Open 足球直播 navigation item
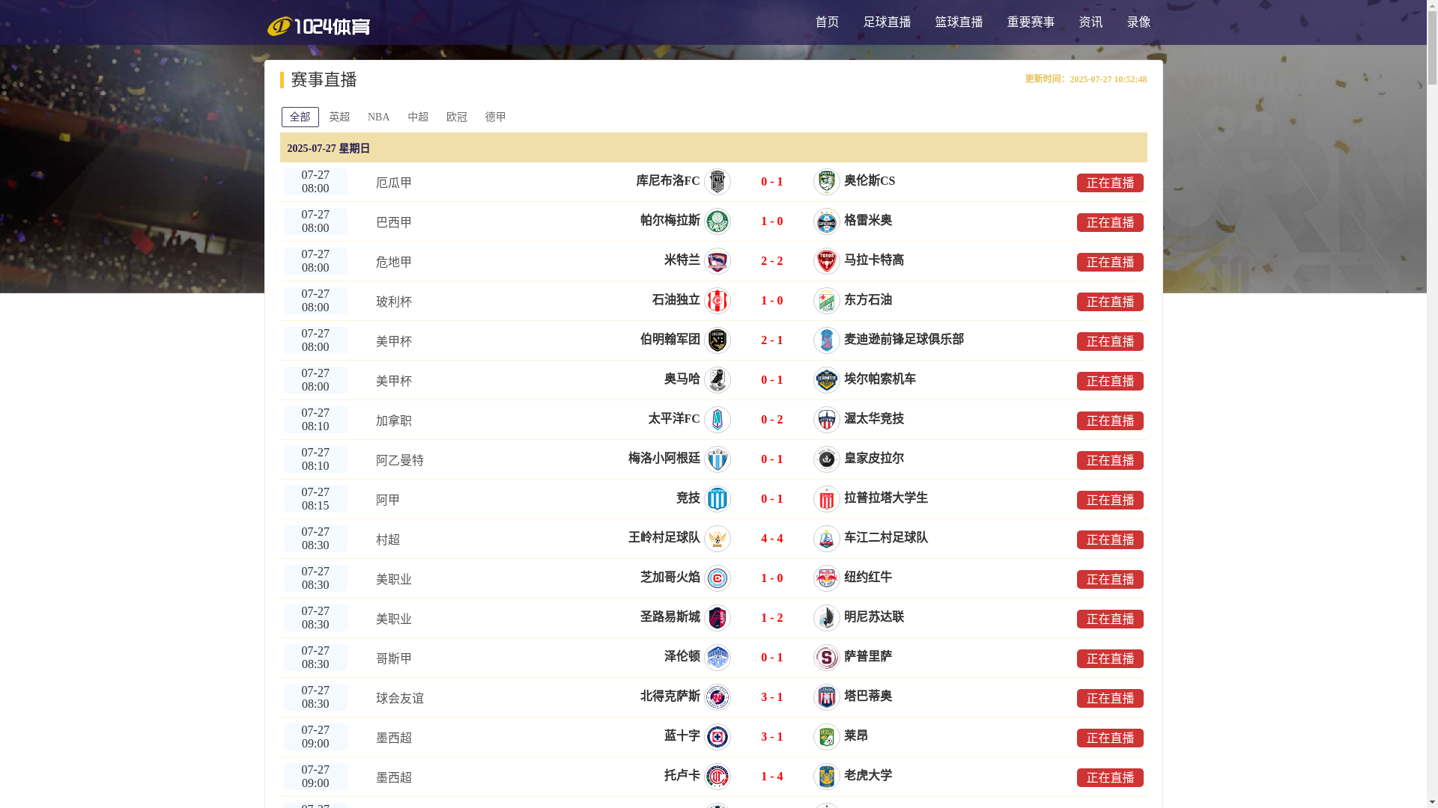 click(887, 22)
